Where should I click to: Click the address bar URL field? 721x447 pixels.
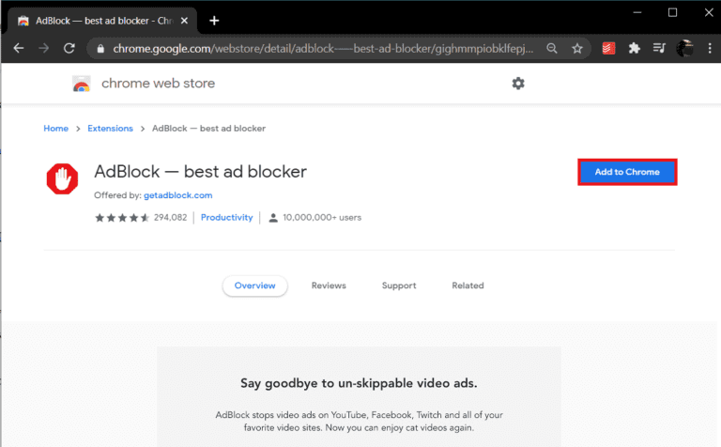point(319,48)
